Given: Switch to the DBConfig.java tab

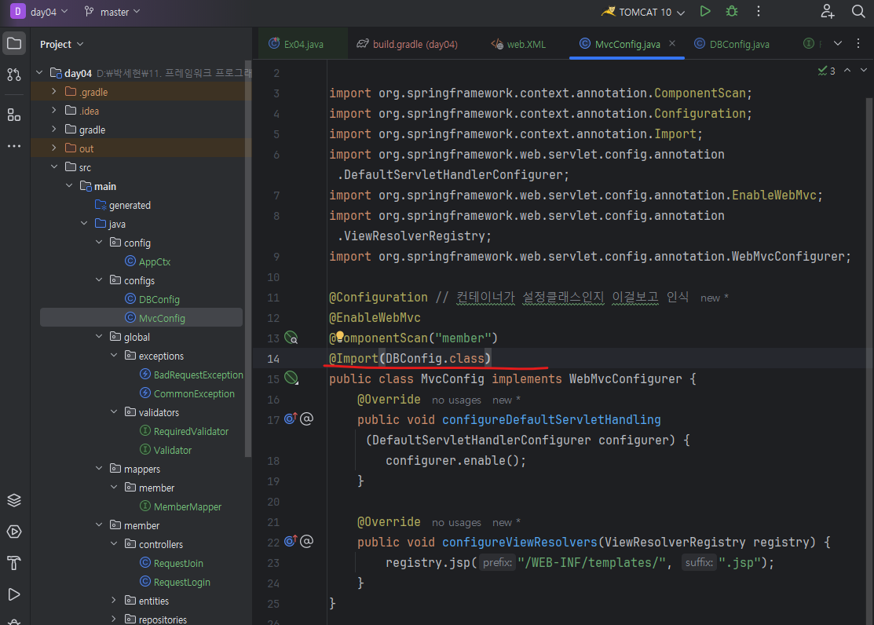Looking at the screenshot, I should click(738, 44).
